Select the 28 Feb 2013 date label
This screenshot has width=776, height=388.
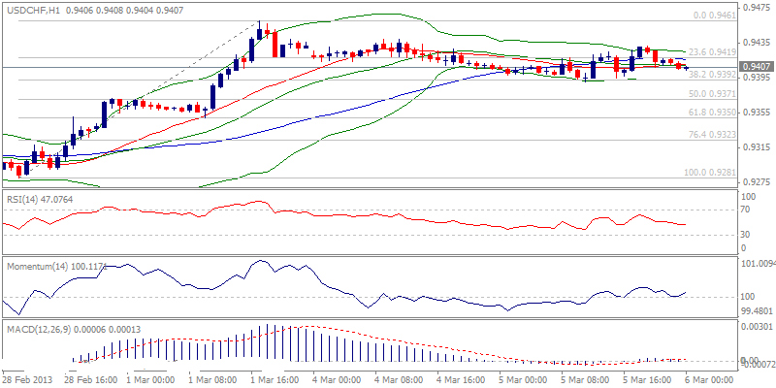[27, 379]
